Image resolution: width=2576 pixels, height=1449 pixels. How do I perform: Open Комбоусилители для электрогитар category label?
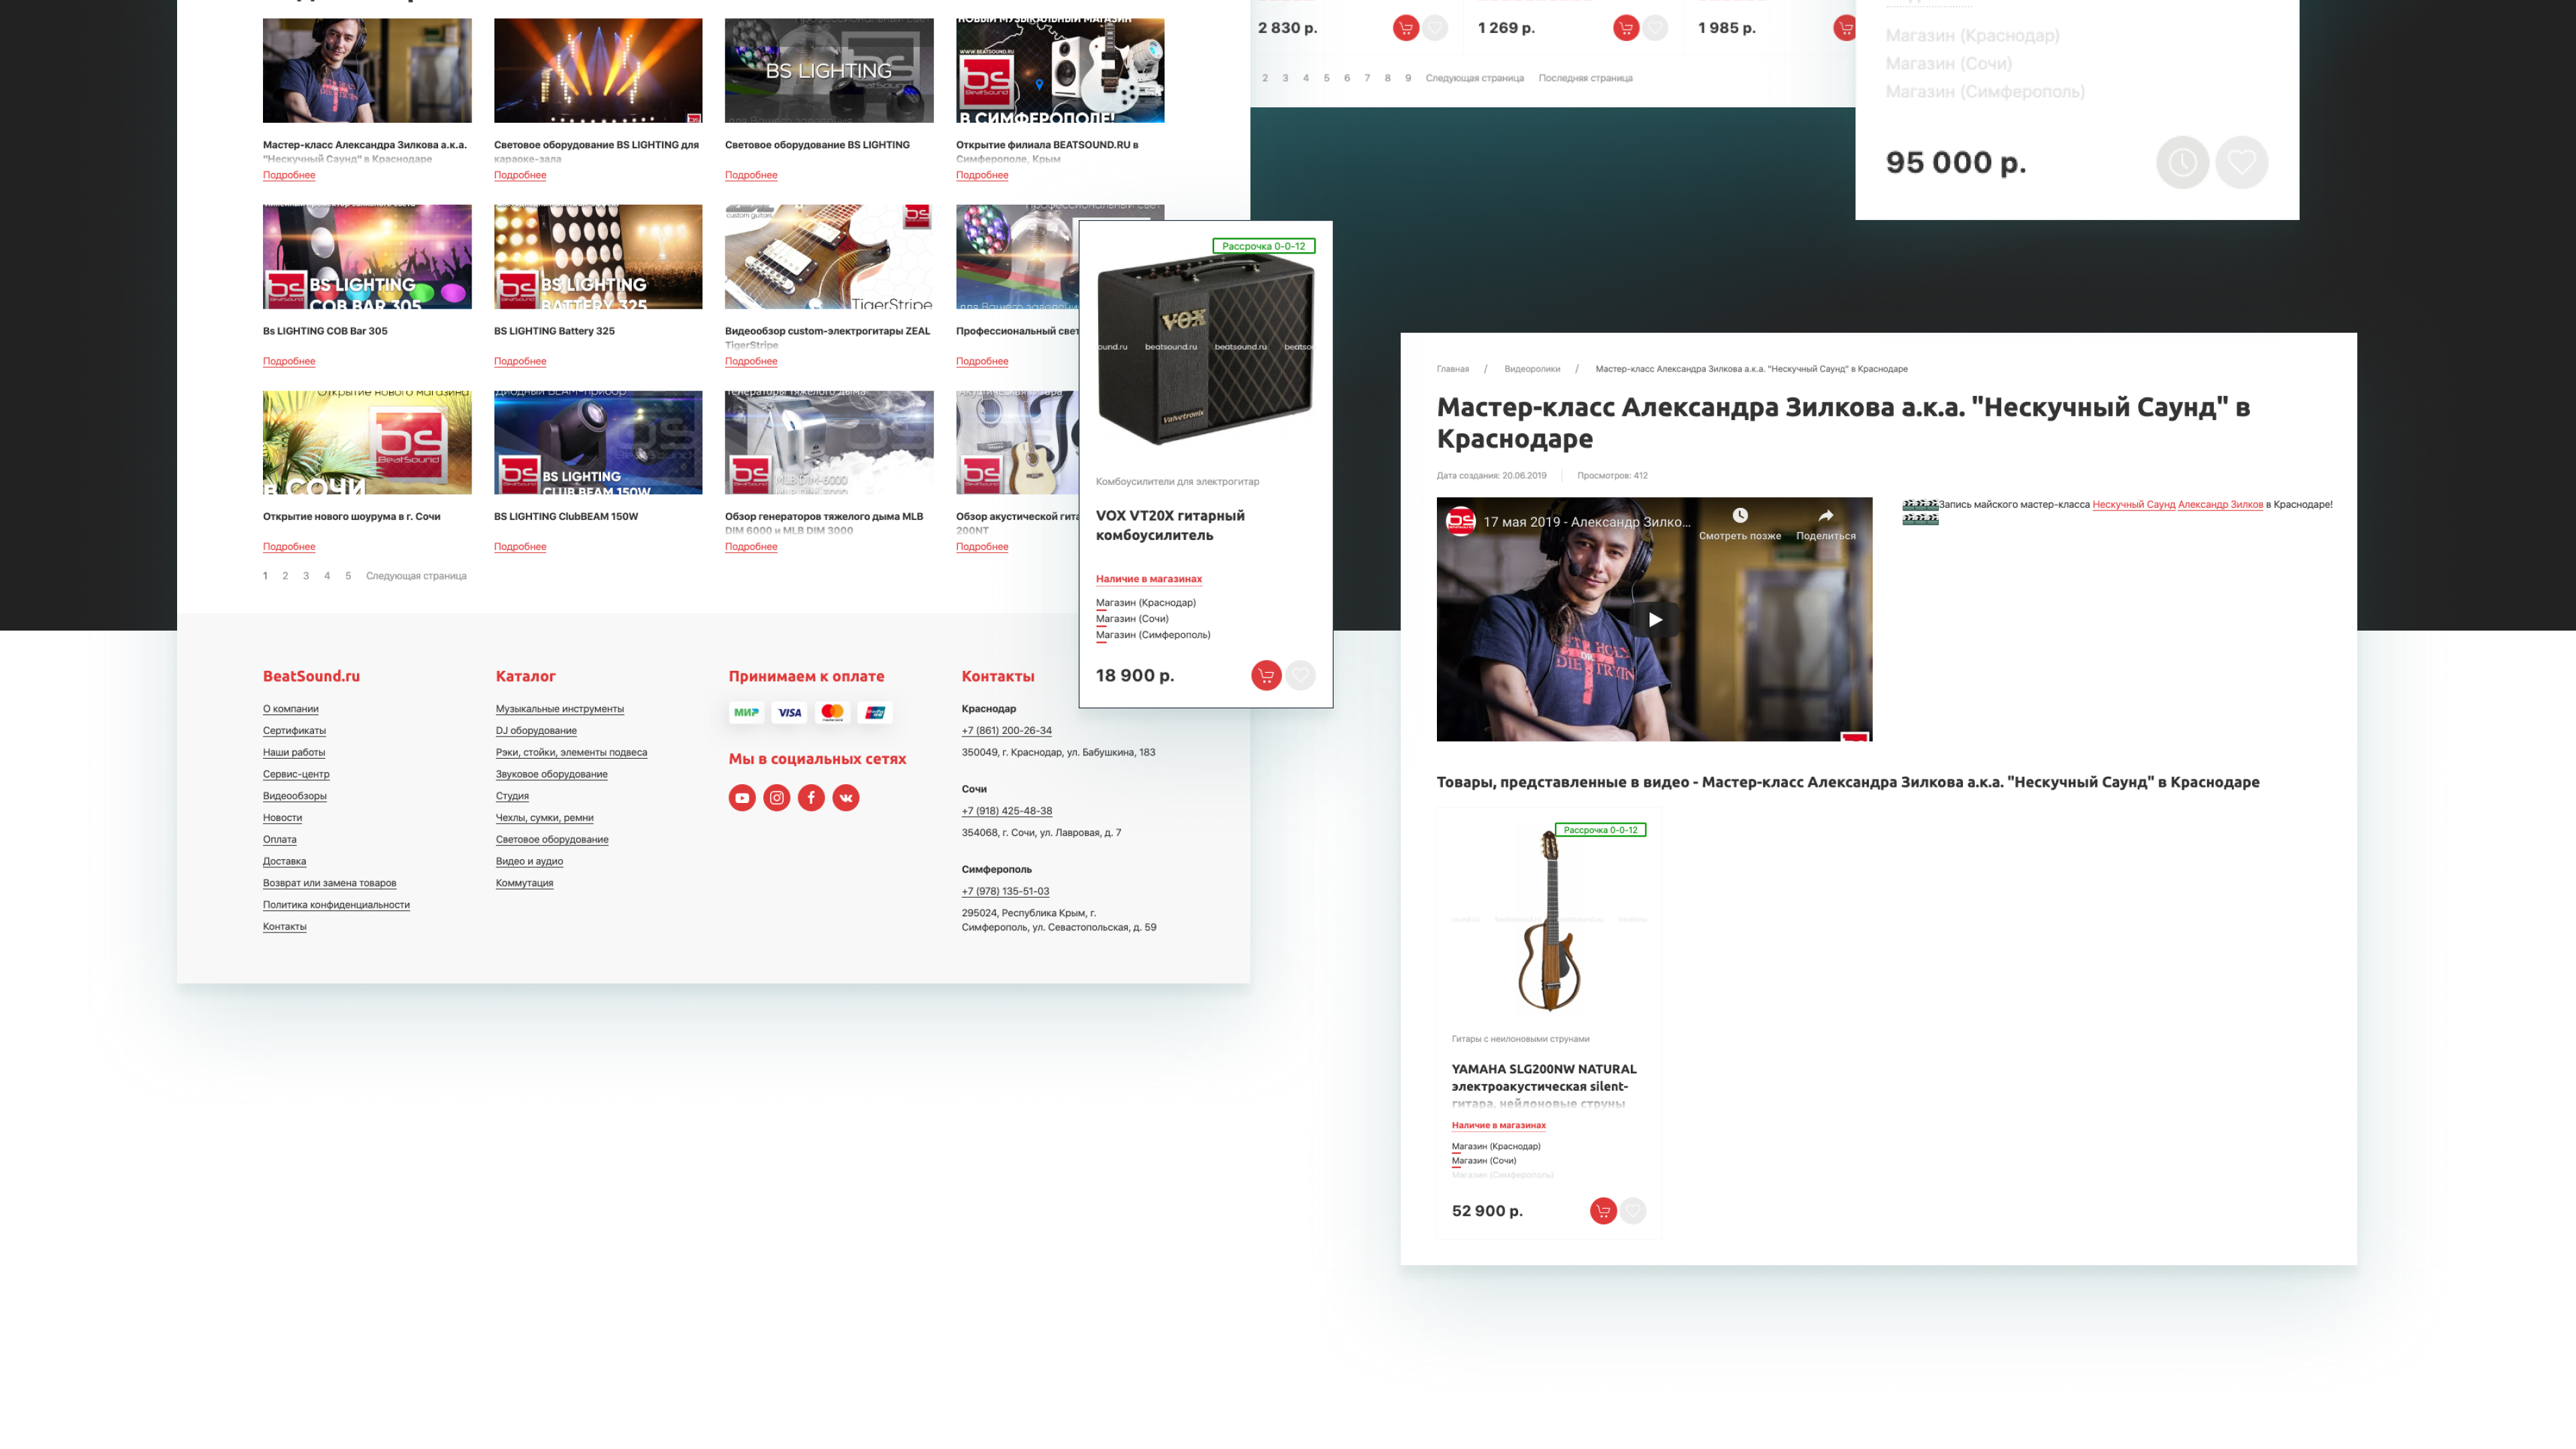pyautogui.click(x=1177, y=482)
